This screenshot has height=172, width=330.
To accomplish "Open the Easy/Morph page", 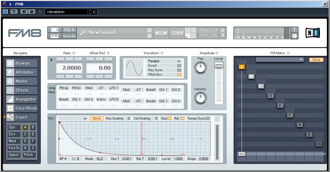I will point(22,108).
